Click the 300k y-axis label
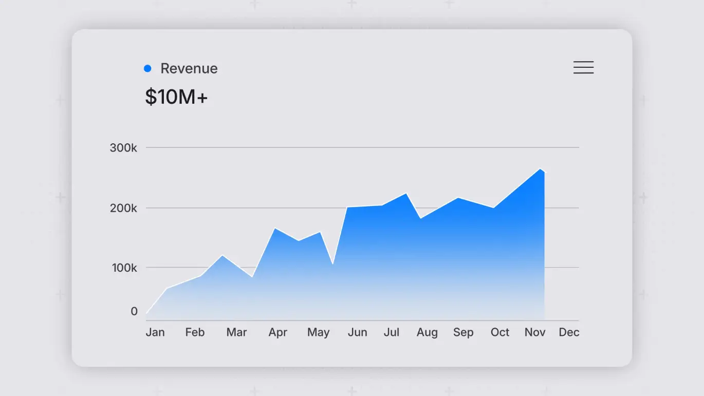 tap(123, 148)
